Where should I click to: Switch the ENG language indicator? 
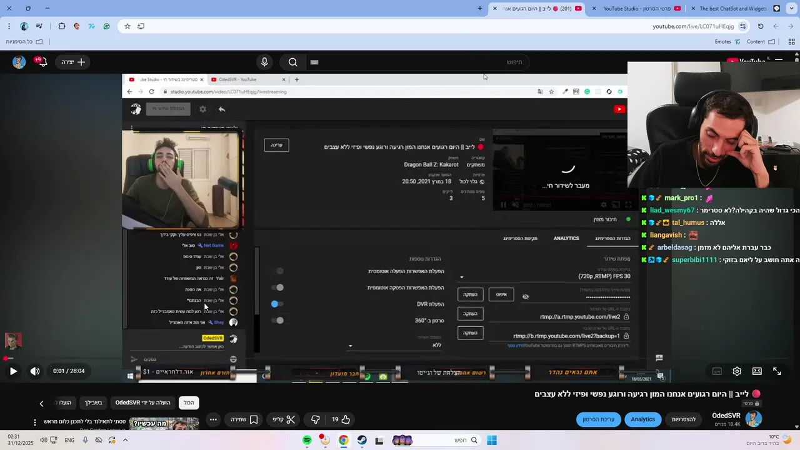pos(69,440)
